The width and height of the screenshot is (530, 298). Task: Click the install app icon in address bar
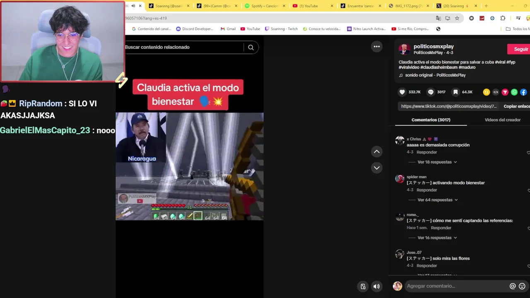(448, 18)
